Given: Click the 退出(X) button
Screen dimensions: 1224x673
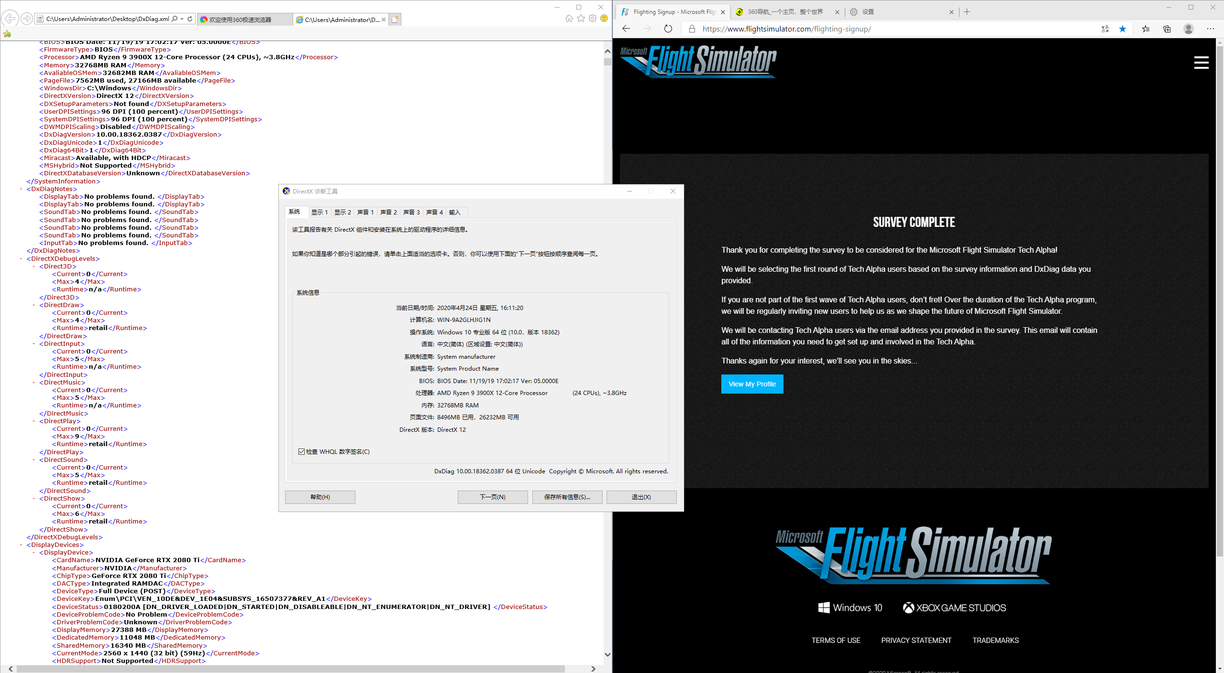Looking at the screenshot, I should click(x=641, y=497).
